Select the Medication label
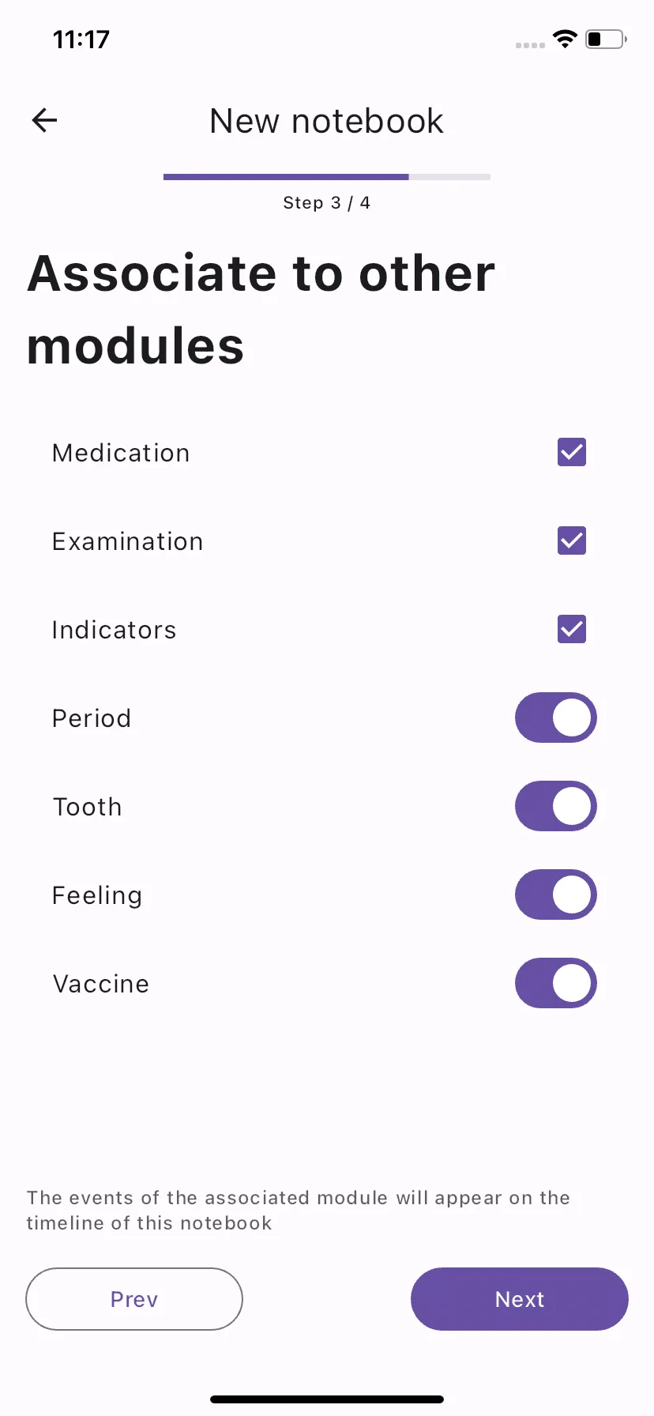The image size is (654, 1416). 121,453
